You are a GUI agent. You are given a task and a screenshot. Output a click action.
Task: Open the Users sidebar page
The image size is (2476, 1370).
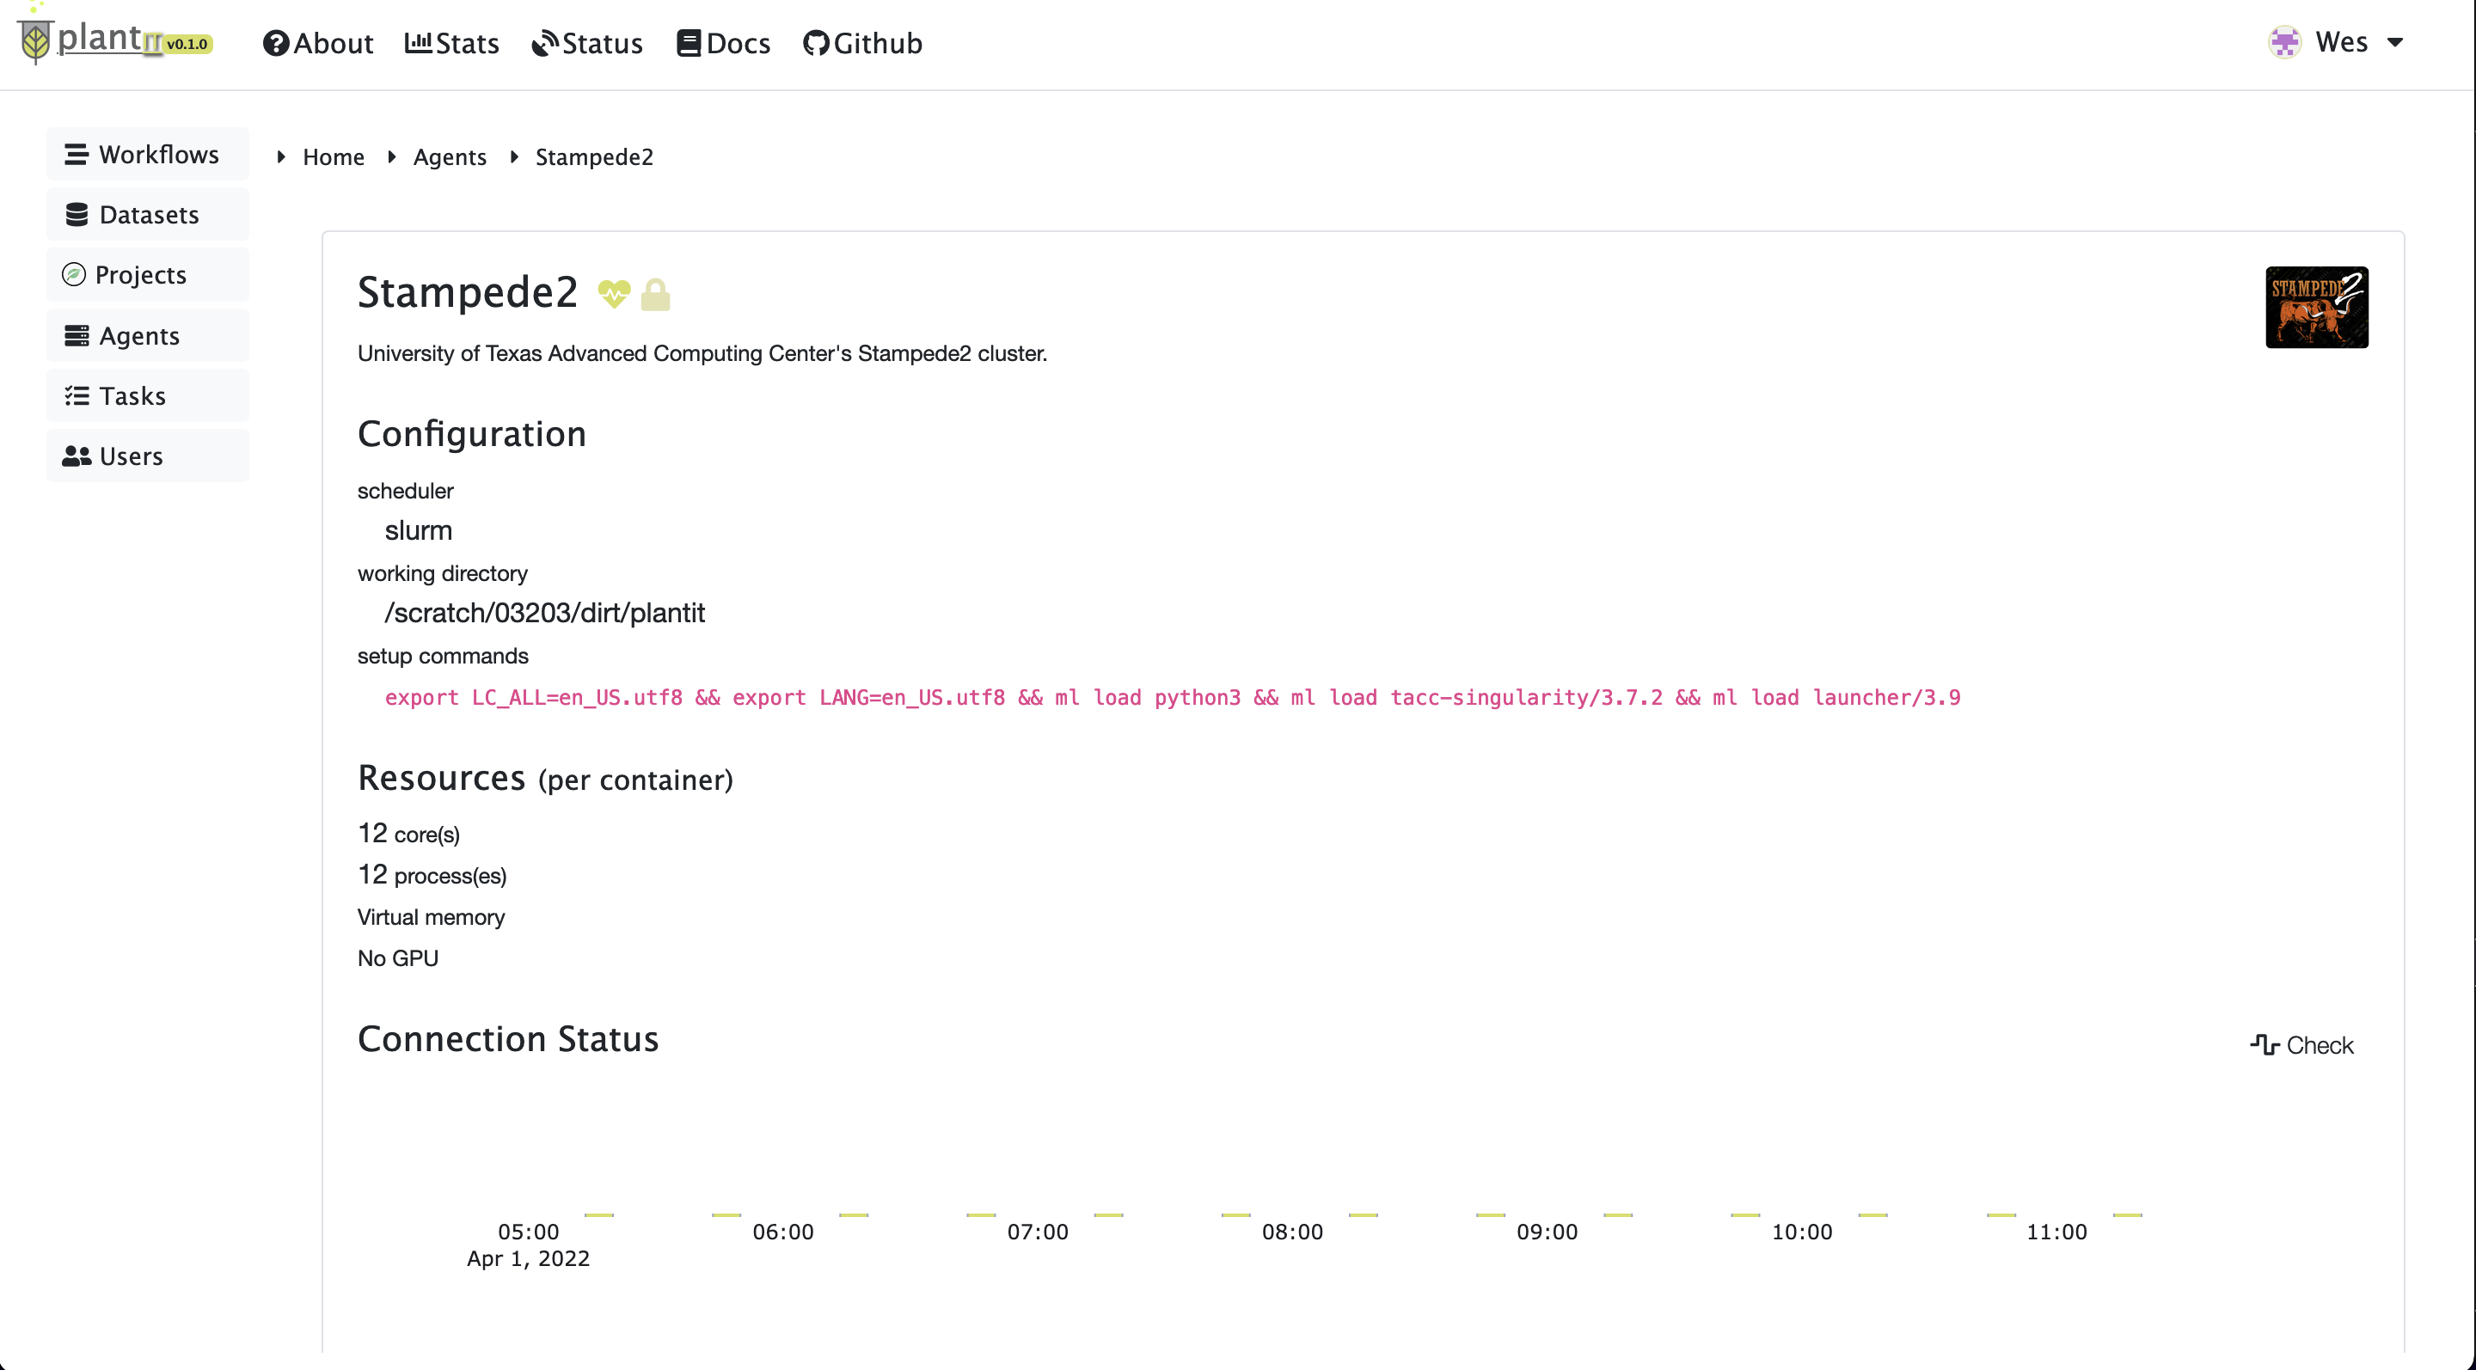tap(147, 456)
